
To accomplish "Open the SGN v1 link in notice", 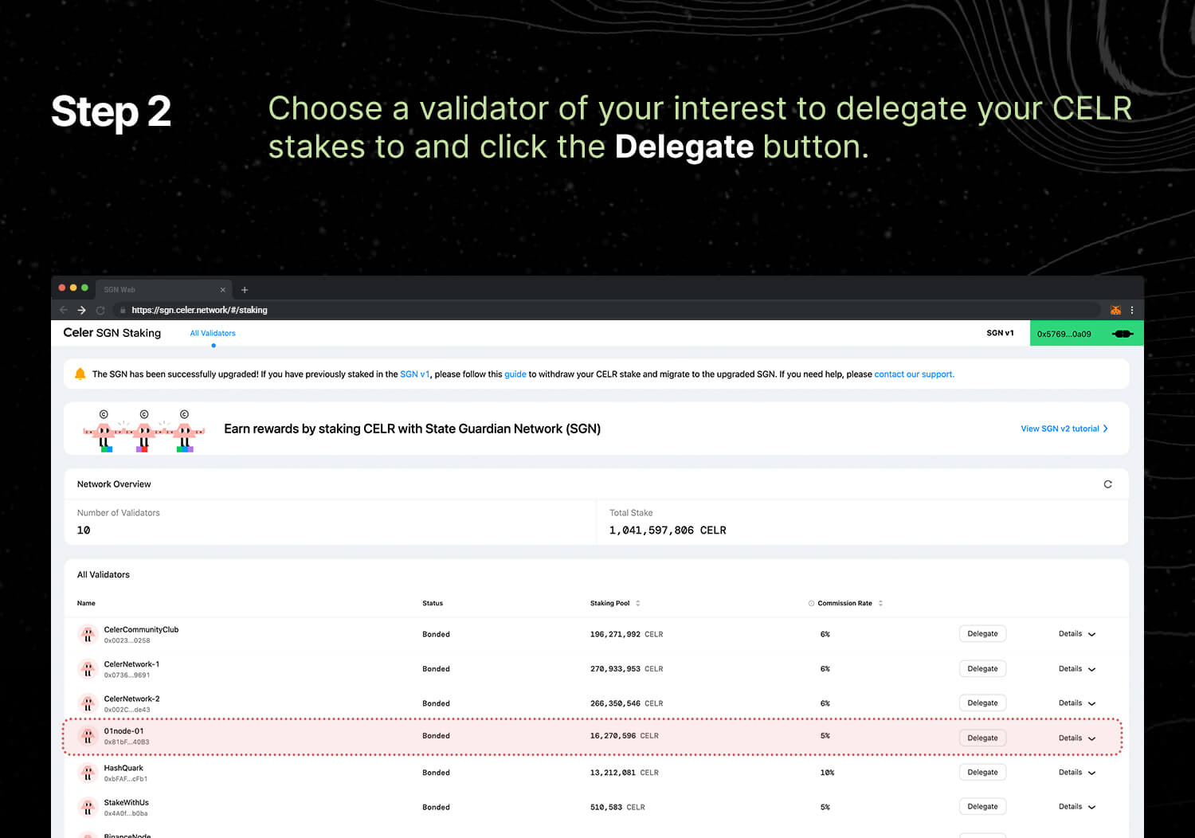I will 414,374.
